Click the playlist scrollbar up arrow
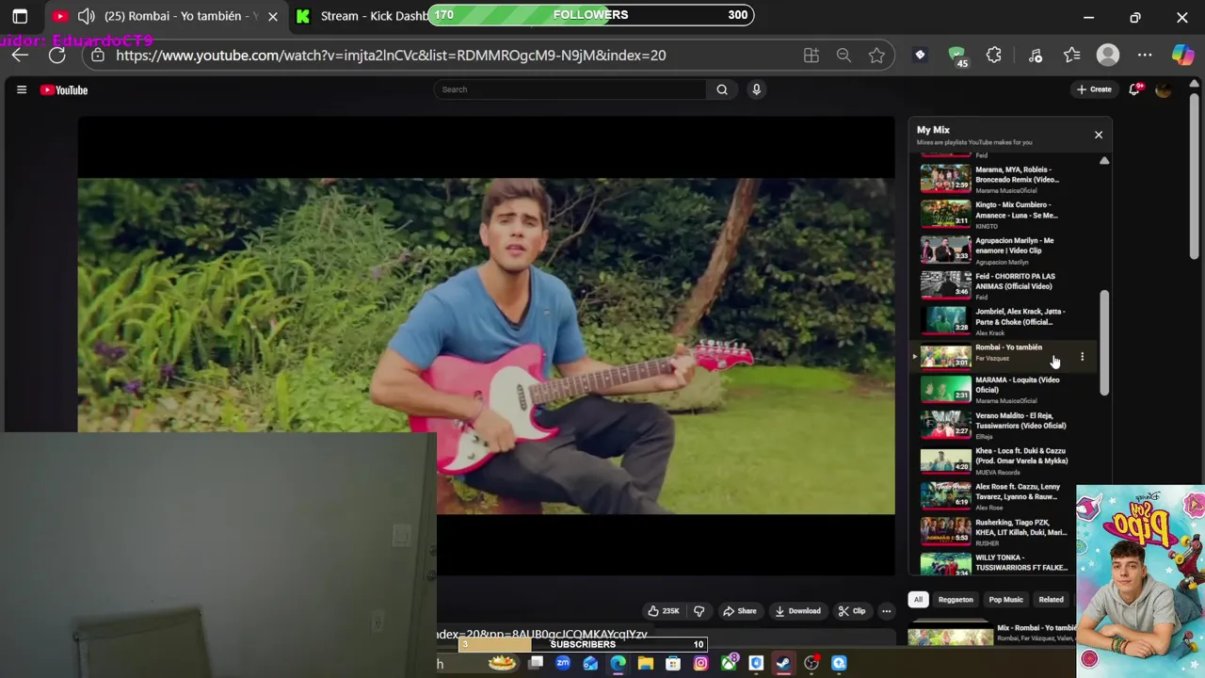This screenshot has height=678, width=1205. tap(1104, 161)
